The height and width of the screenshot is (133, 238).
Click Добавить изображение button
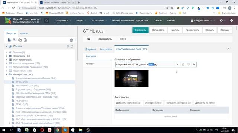click(x=128, y=103)
